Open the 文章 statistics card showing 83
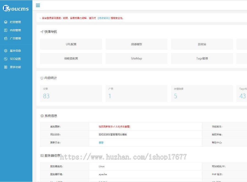The width and height of the screenshot is (247, 182). 71,93
